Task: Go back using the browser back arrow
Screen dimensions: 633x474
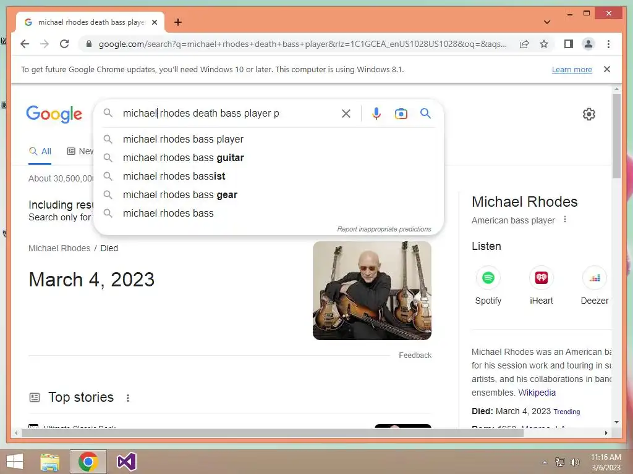Action: 25,44
